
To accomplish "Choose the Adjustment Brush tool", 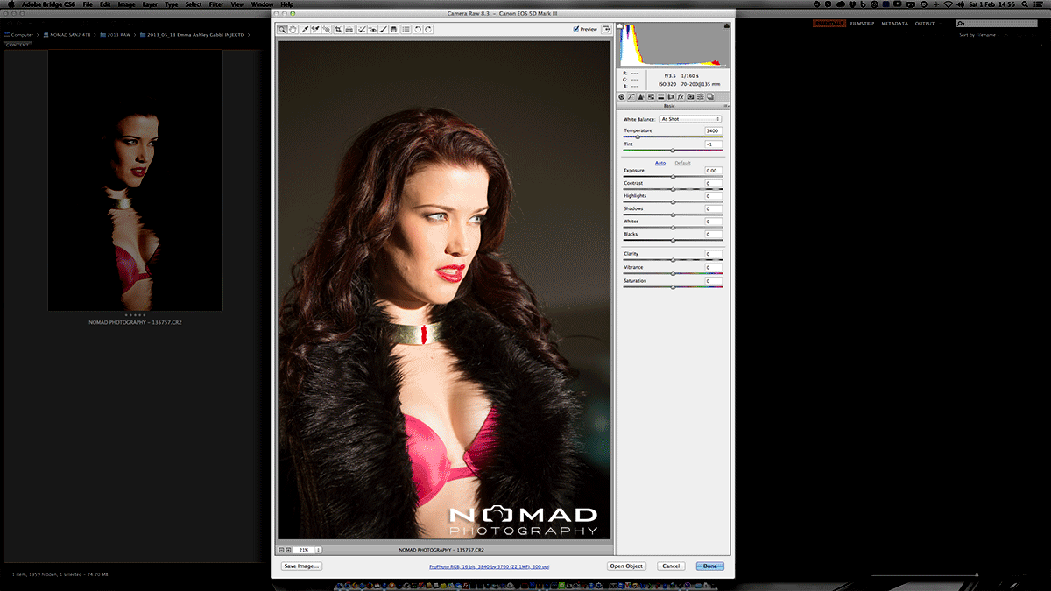I will click(383, 30).
